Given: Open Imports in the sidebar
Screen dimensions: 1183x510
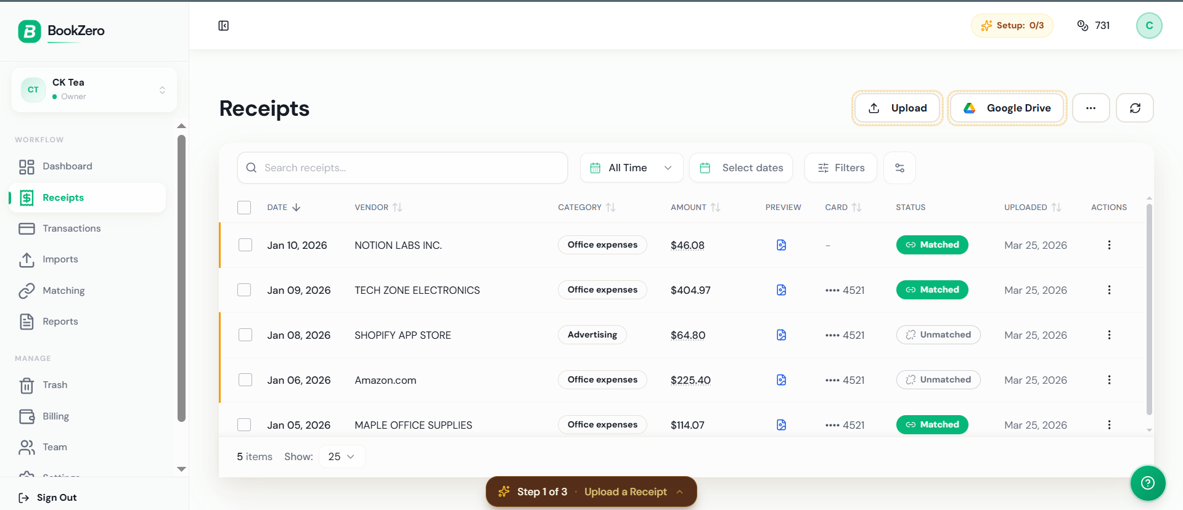Looking at the screenshot, I should click(88, 259).
